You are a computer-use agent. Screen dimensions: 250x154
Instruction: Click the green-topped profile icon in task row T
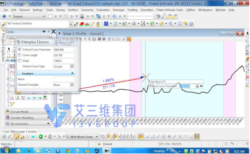(45, 98)
